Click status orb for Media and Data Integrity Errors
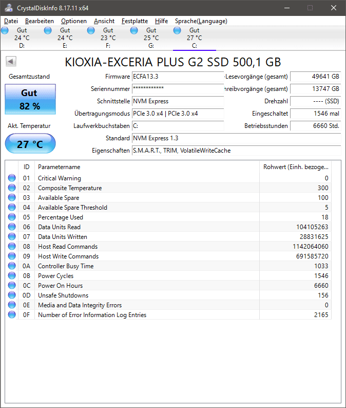 [12, 305]
